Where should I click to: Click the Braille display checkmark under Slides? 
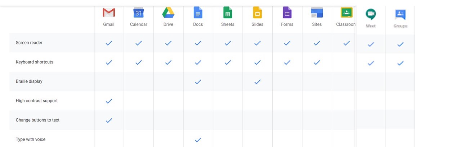(x=258, y=82)
